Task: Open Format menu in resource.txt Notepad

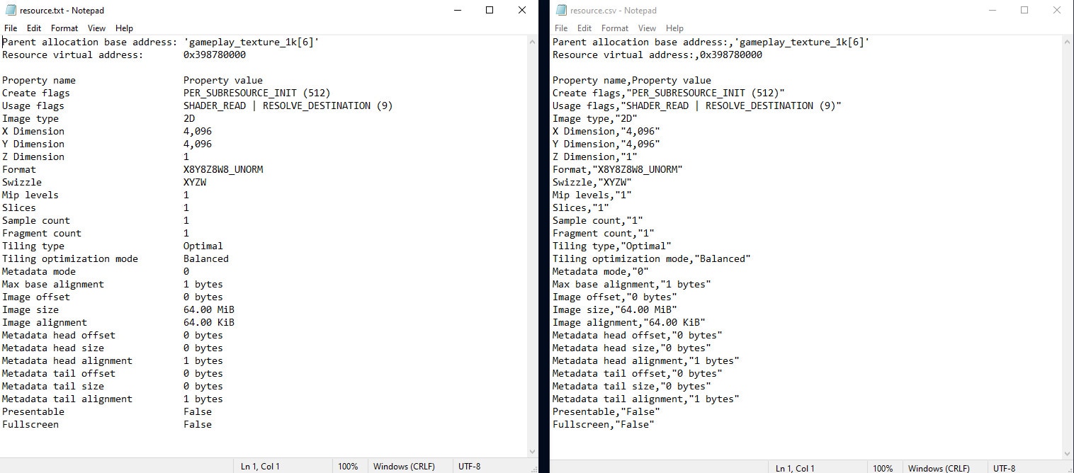Action: tap(64, 28)
